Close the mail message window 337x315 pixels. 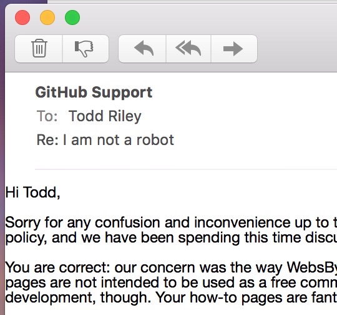coord(22,17)
